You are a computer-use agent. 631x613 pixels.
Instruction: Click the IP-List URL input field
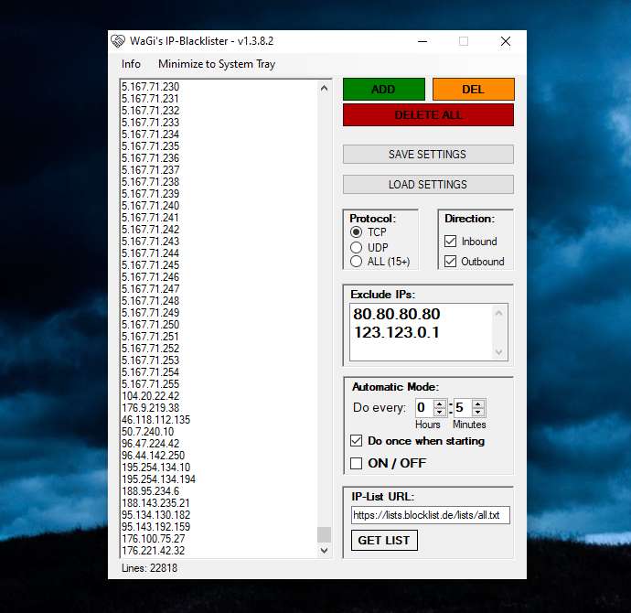point(430,516)
